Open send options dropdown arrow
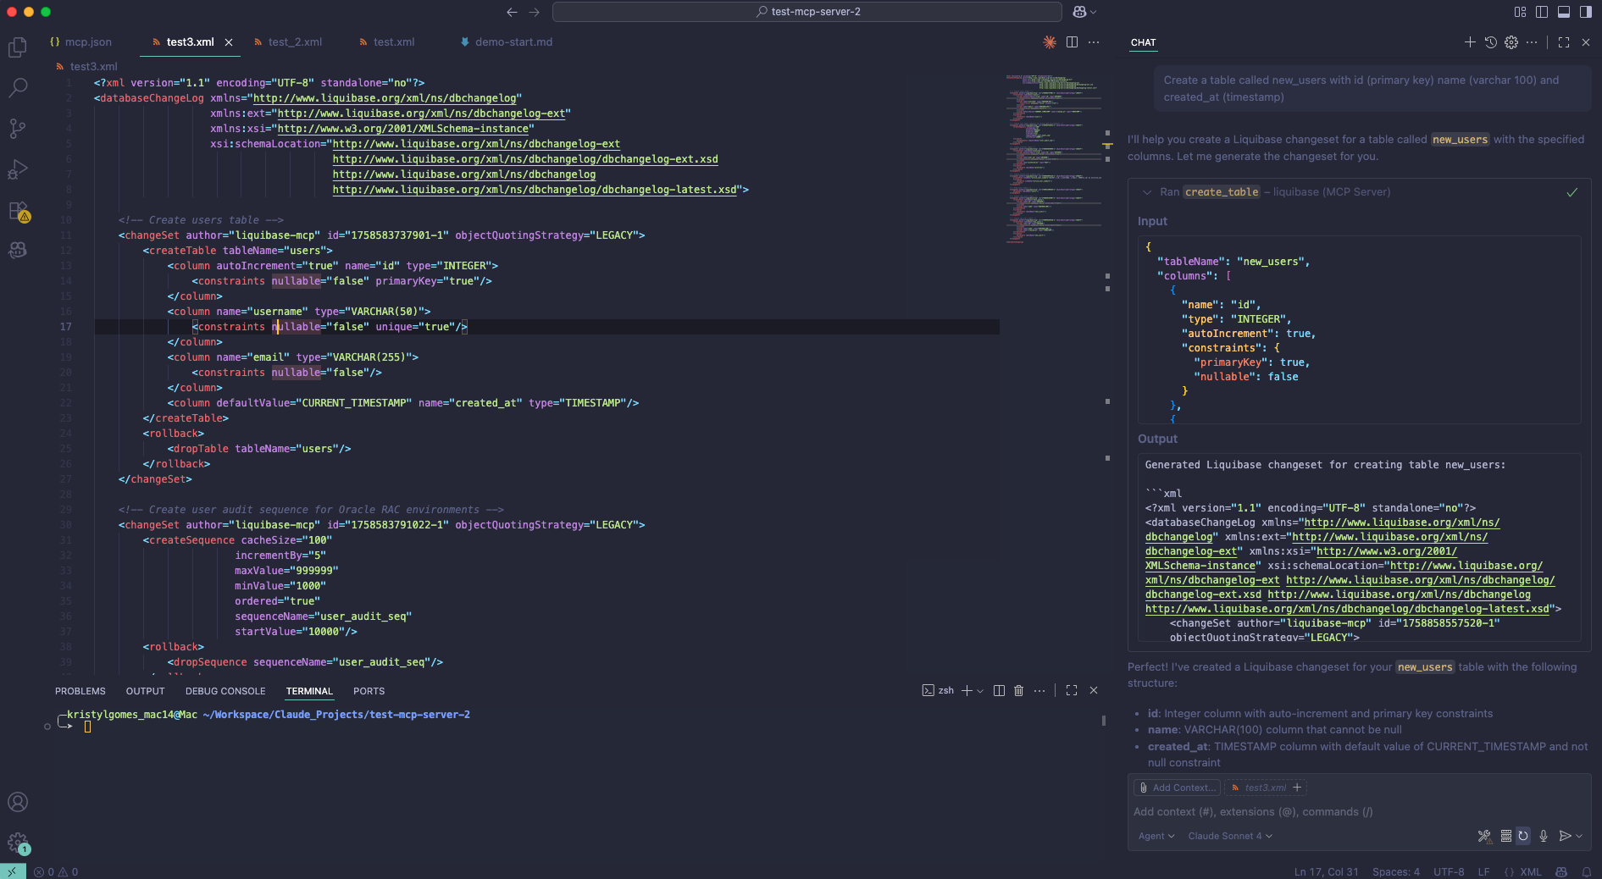The image size is (1602, 879). coord(1579,836)
